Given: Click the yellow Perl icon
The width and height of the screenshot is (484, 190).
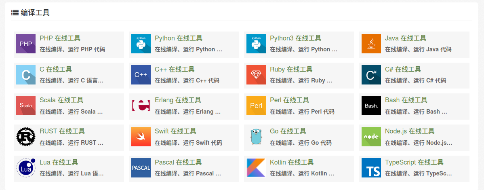Looking at the screenshot, I should (256, 106).
